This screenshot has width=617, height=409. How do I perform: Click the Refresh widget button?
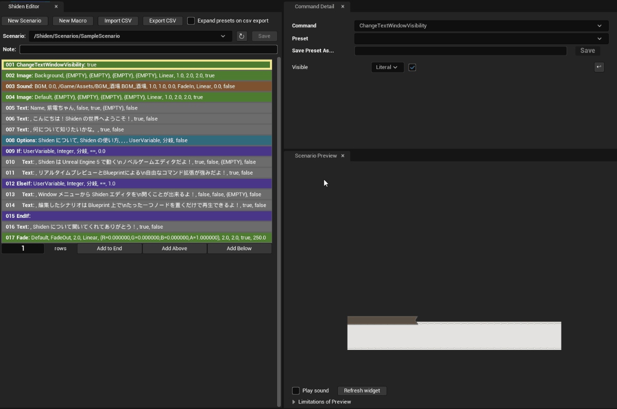(x=362, y=391)
